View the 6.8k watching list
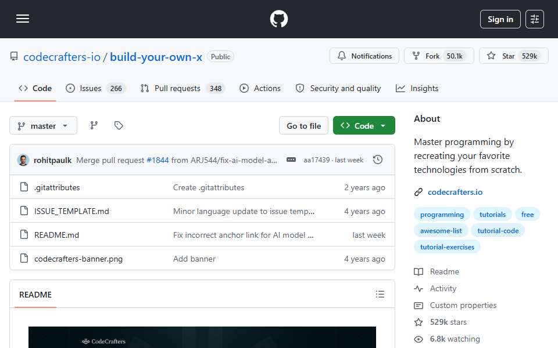The height and width of the screenshot is (348, 558). [x=447, y=339]
